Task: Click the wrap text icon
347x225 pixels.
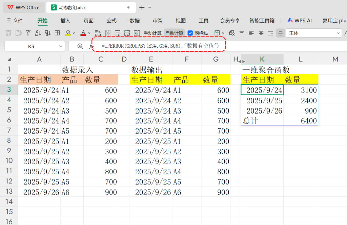Action: click(118, 33)
